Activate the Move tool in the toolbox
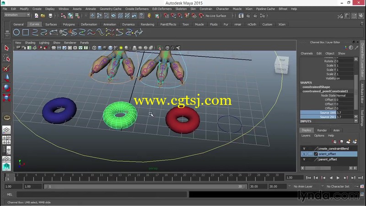Viewport: 366px width, 206px height. point(6,78)
